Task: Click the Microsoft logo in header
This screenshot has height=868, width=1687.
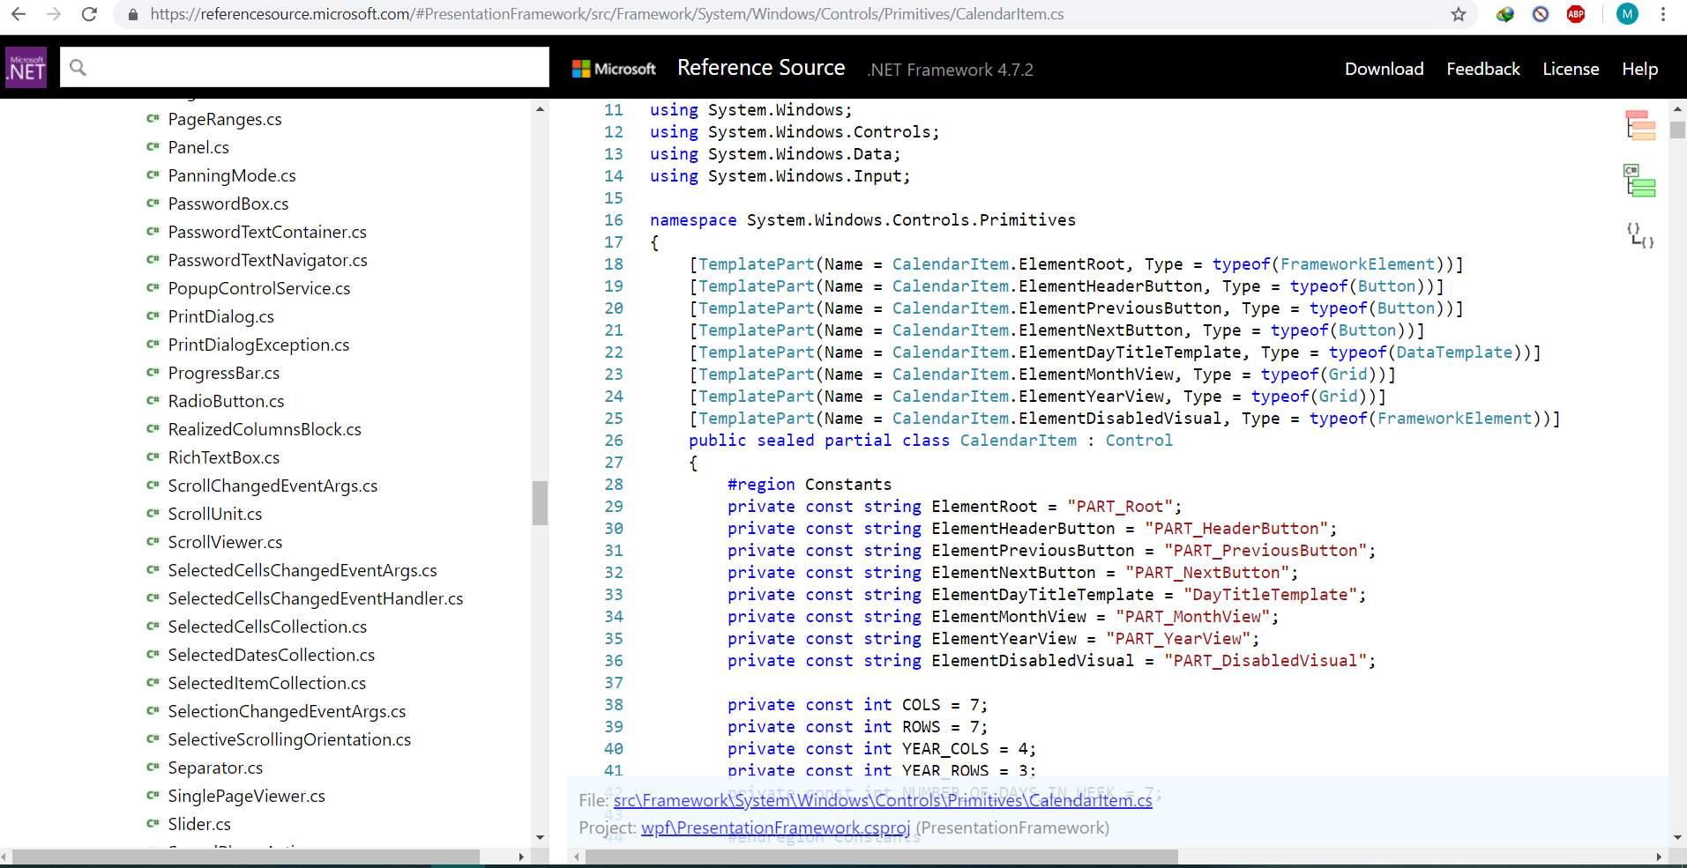Action: [x=614, y=69]
